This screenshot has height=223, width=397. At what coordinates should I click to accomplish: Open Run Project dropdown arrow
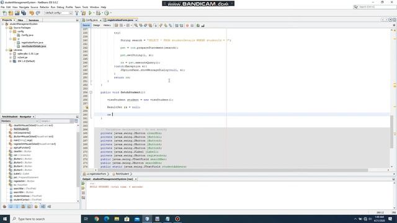tap(94, 13)
